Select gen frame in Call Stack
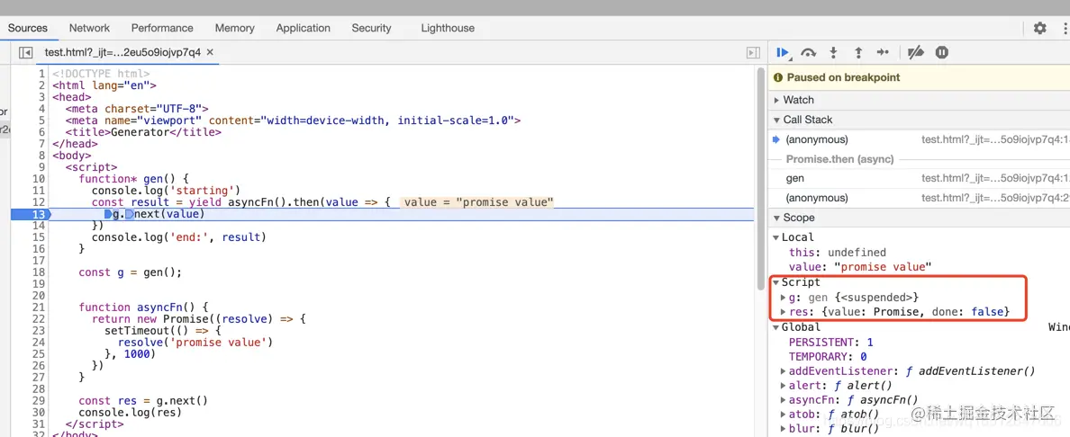1070x437 pixels. [919, 179]
